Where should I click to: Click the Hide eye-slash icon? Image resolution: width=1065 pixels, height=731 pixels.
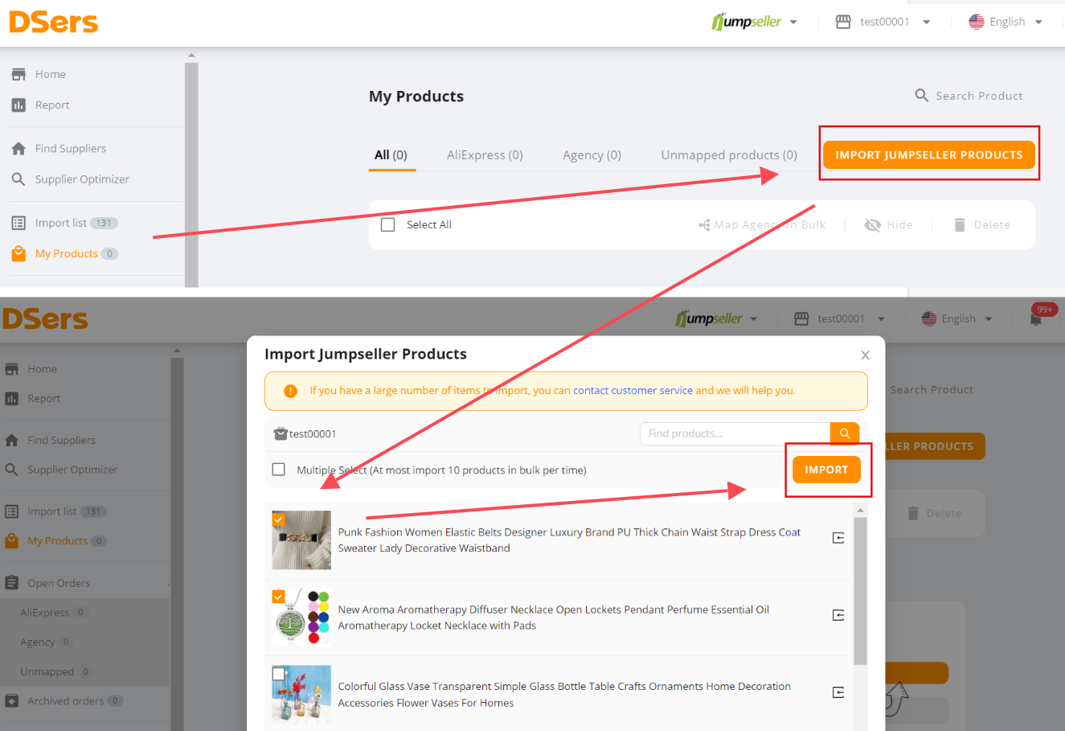click(872, 225)
